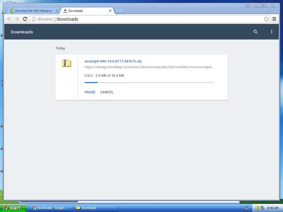283x212 pixels.
Task: Open the Chrome hamburger menu
Action: [274, 19]
